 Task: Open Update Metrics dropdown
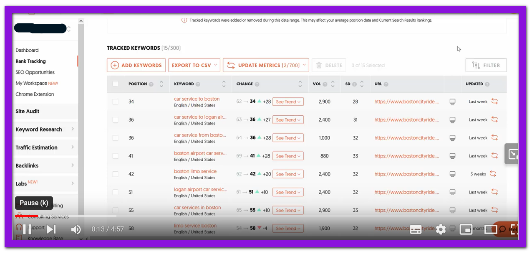pos(266,65)
